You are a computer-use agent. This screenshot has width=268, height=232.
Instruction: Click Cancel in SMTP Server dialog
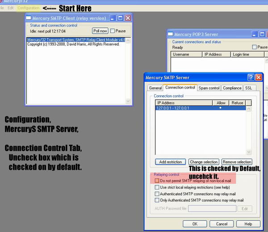pos(222,224)
